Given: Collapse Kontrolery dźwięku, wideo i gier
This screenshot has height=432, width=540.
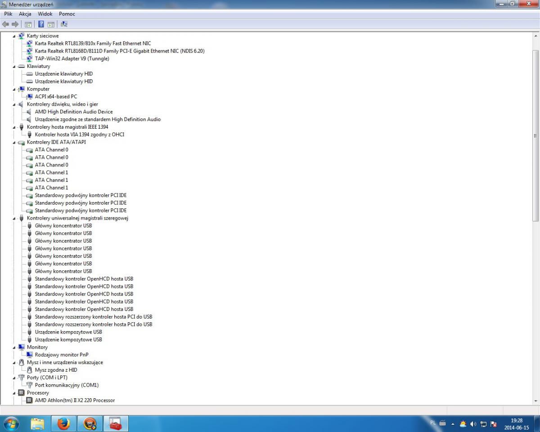Looking at the screenshot, I should click(14, 104).
